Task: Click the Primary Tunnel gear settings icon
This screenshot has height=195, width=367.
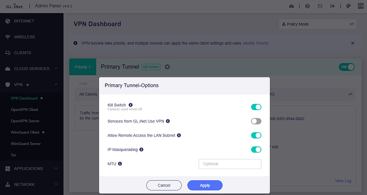Action: point(167,67)
